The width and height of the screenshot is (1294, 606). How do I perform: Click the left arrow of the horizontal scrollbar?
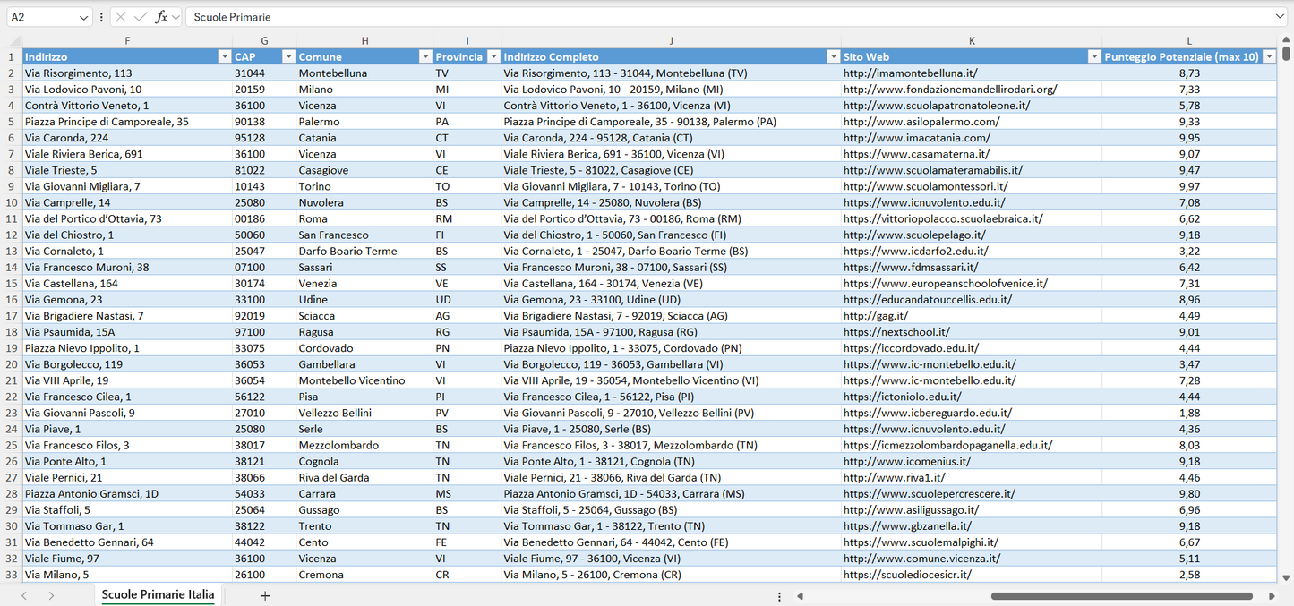click(800, 594)
